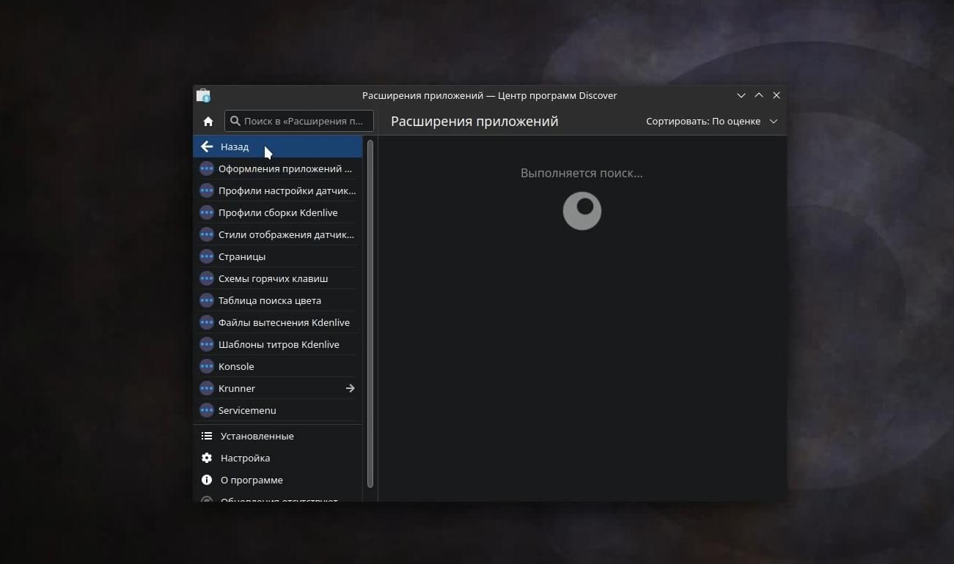
Task: Open О программе page
Action: click(278, 480)
